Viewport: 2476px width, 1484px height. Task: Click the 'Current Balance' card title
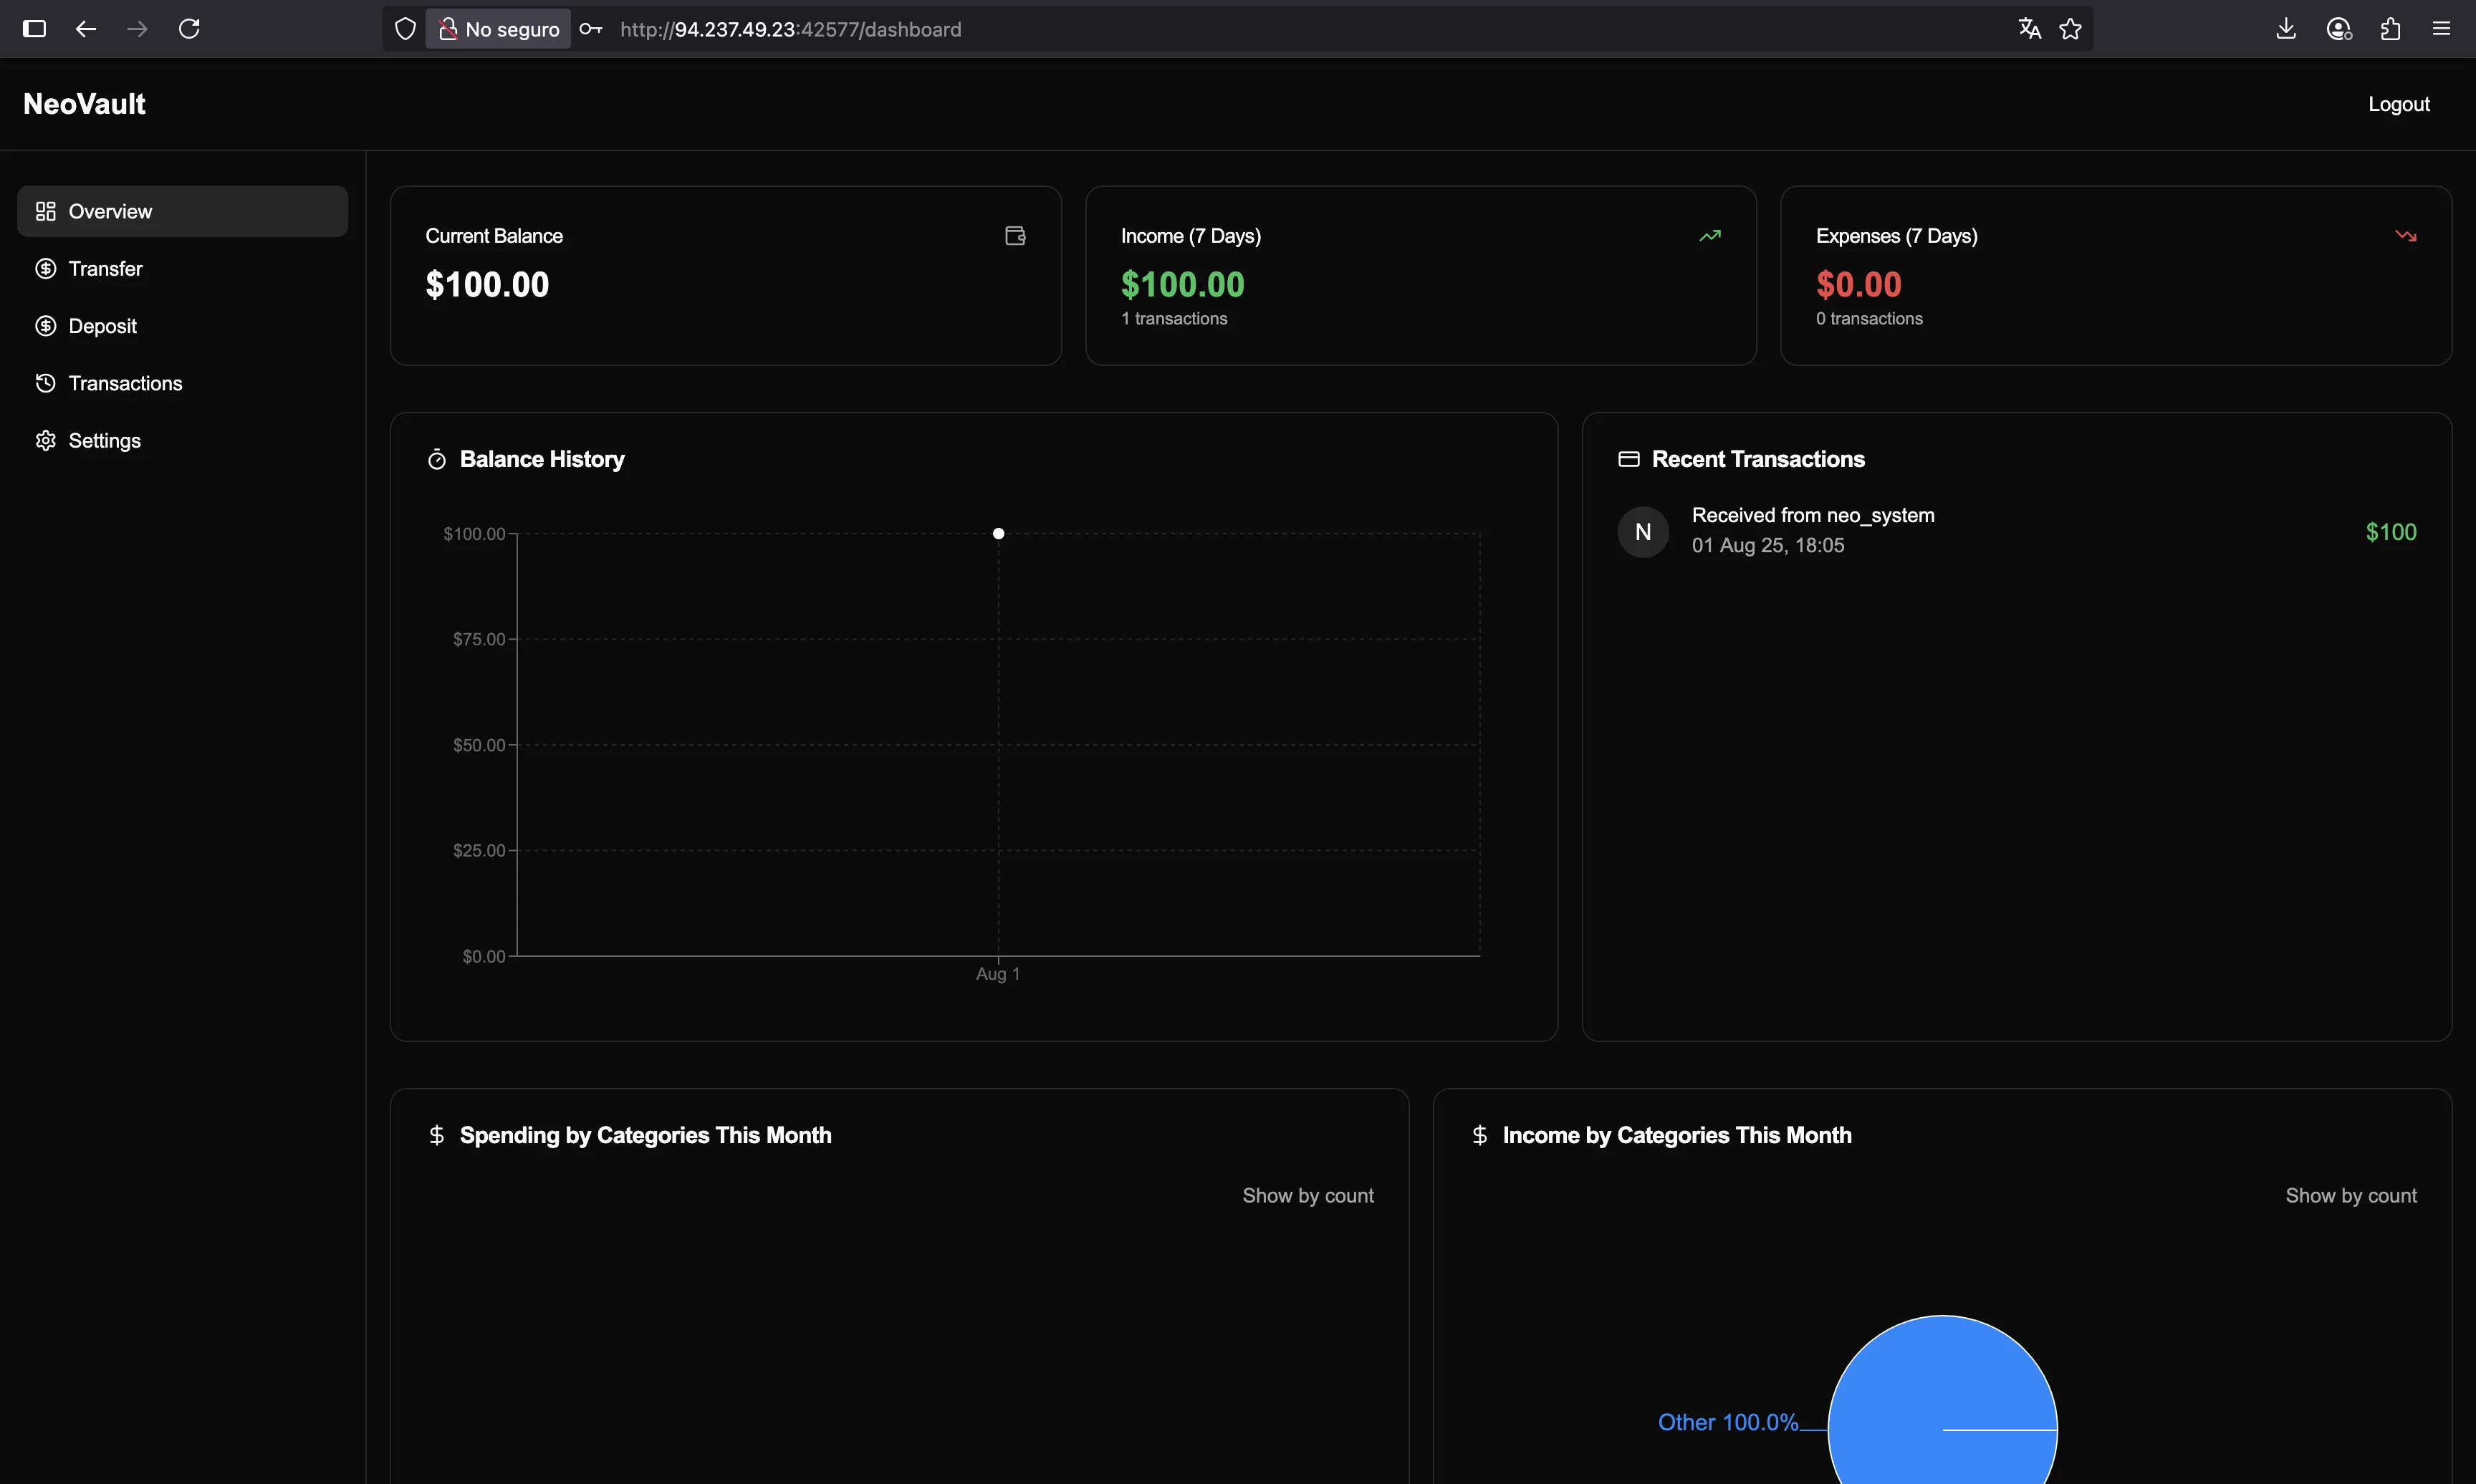pyautogui.click(x=494, y=236)
